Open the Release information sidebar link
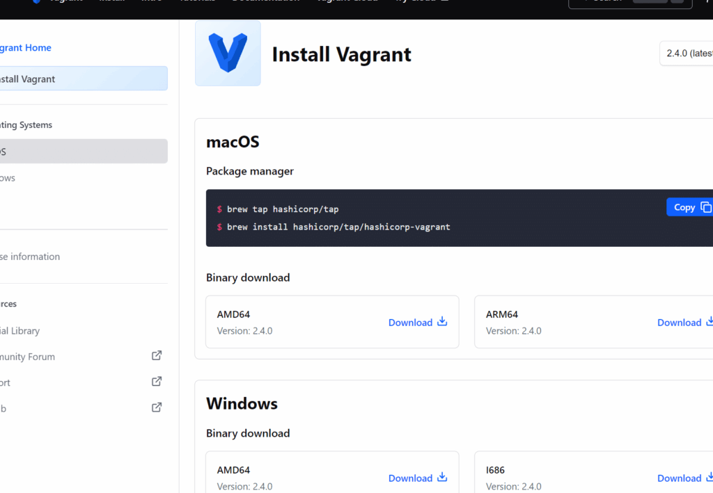This screenshot has width=713, height=493. click(30, 257)
